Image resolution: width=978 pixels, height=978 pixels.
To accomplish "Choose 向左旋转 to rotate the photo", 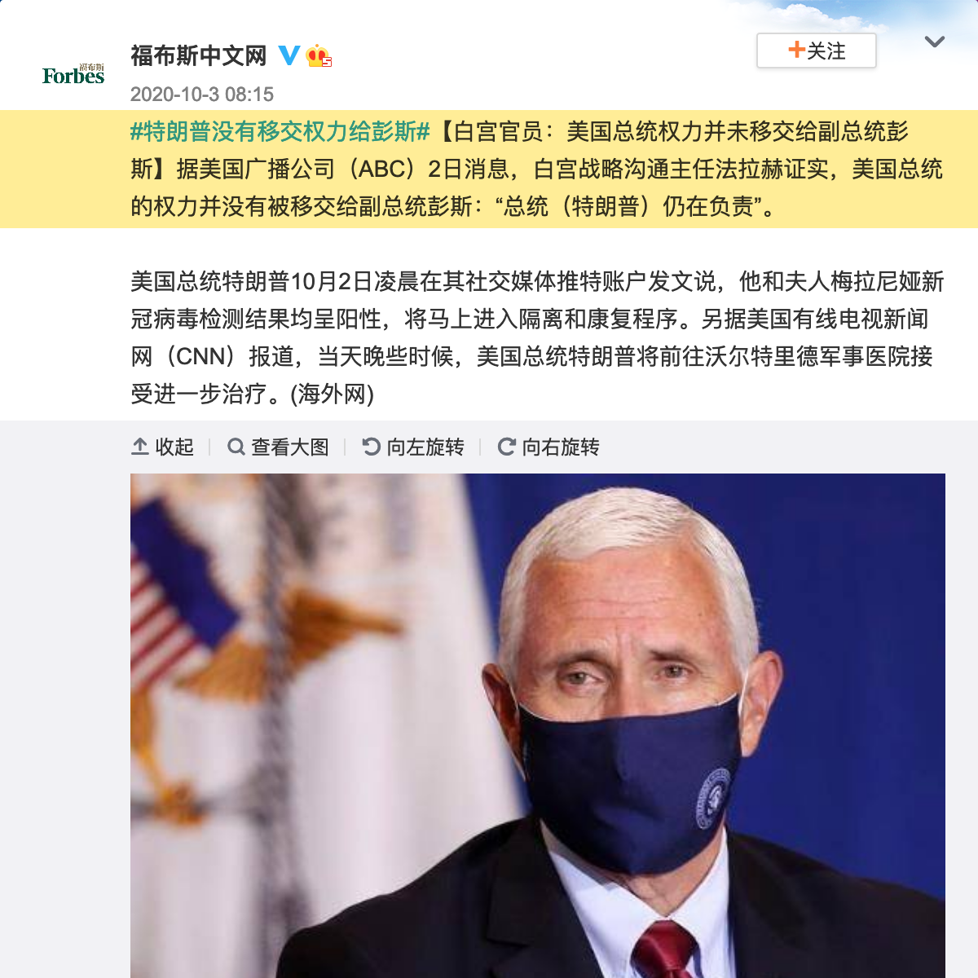I will (x=413, y=447).
